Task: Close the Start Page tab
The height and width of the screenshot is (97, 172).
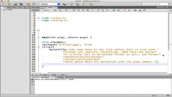Action: tap(42, 8)
